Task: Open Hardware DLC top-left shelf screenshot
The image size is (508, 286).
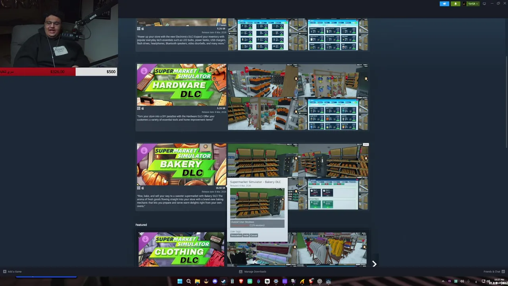Action: coord(263,80)
